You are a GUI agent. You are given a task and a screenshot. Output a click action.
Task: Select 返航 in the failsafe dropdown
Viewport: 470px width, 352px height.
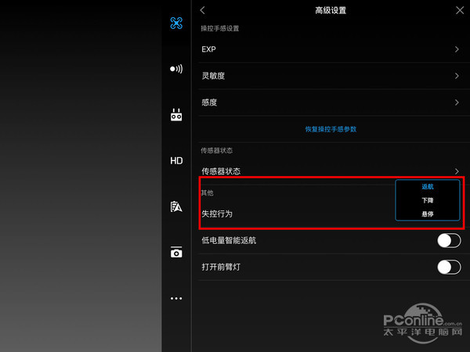click(427, 187)
